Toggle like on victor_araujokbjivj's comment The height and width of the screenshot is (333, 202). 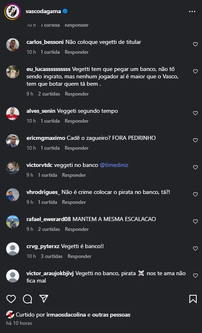coord(195,276)
